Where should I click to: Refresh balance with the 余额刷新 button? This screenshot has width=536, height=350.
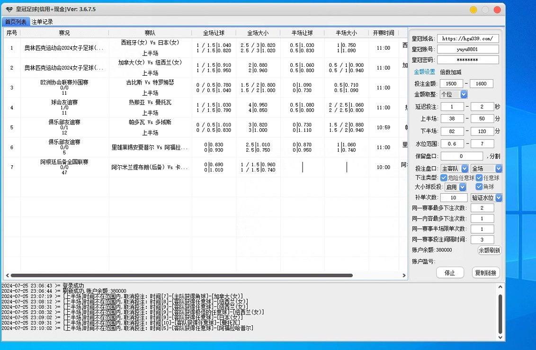(x=489, y=251)
